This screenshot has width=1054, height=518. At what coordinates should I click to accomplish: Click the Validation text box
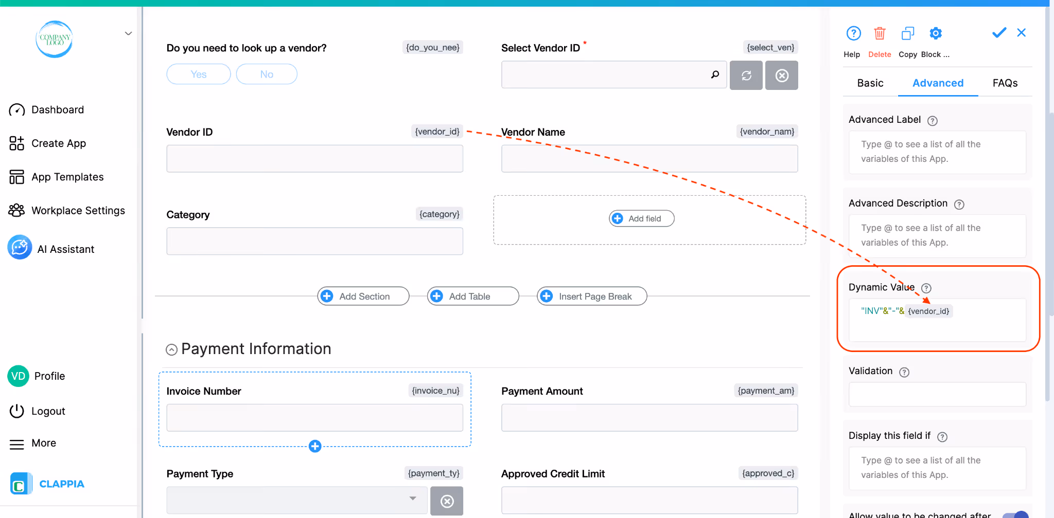click(x=937, y=394)
